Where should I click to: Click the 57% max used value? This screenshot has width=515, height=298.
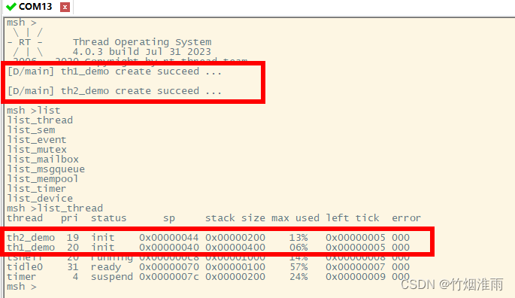pos(298,266)
